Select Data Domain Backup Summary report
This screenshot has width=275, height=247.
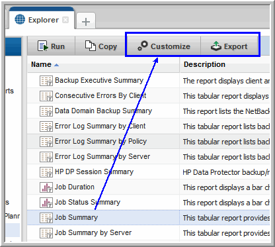tap(103, 111)
